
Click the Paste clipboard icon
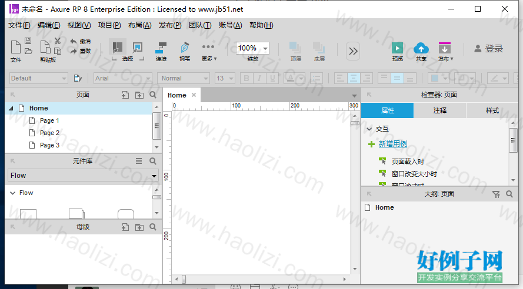pyautogui.click(x=45, y=47)
